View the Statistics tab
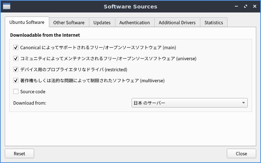 [214, 22]
